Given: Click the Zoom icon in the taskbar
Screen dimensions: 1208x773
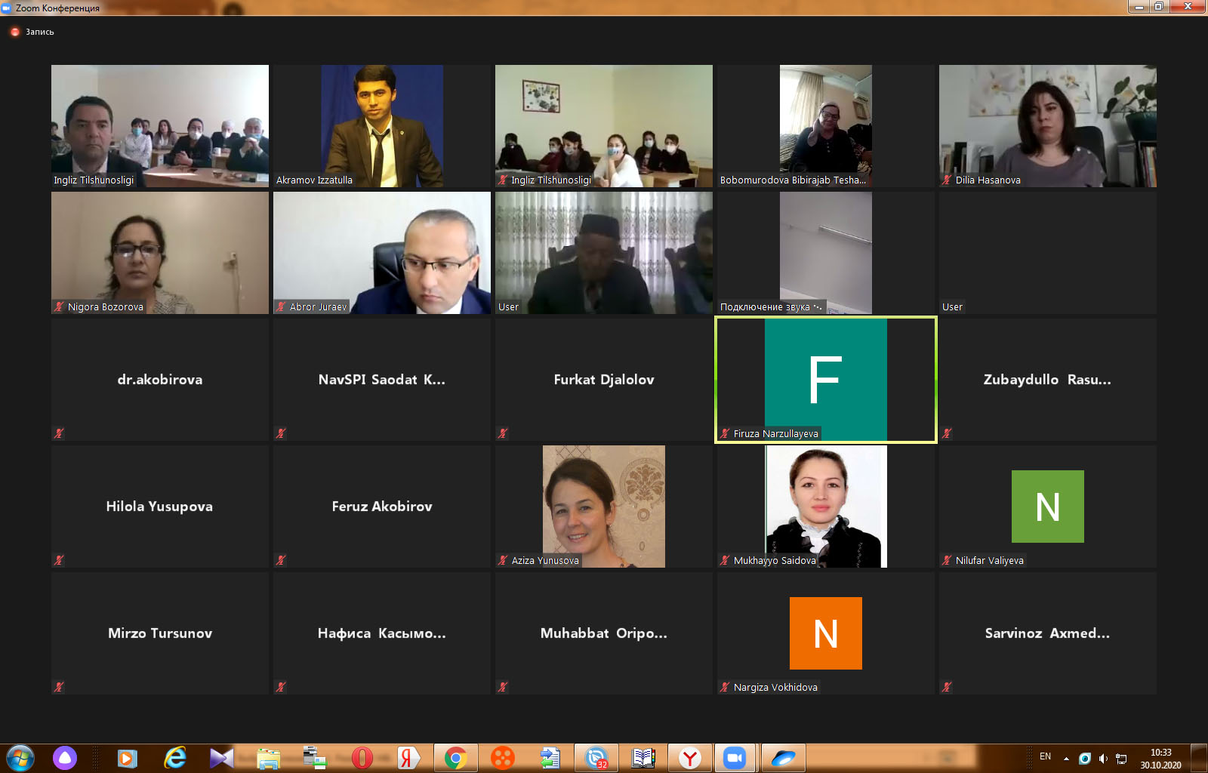Looking at the screenshot, I should (734, 757).
